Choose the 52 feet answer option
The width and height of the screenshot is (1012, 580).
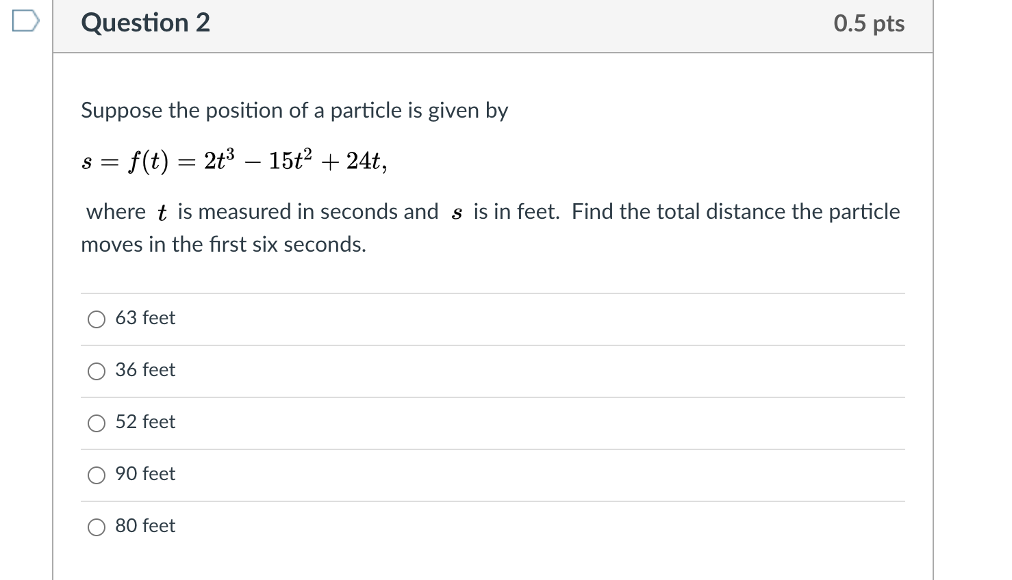pos(97,423)
